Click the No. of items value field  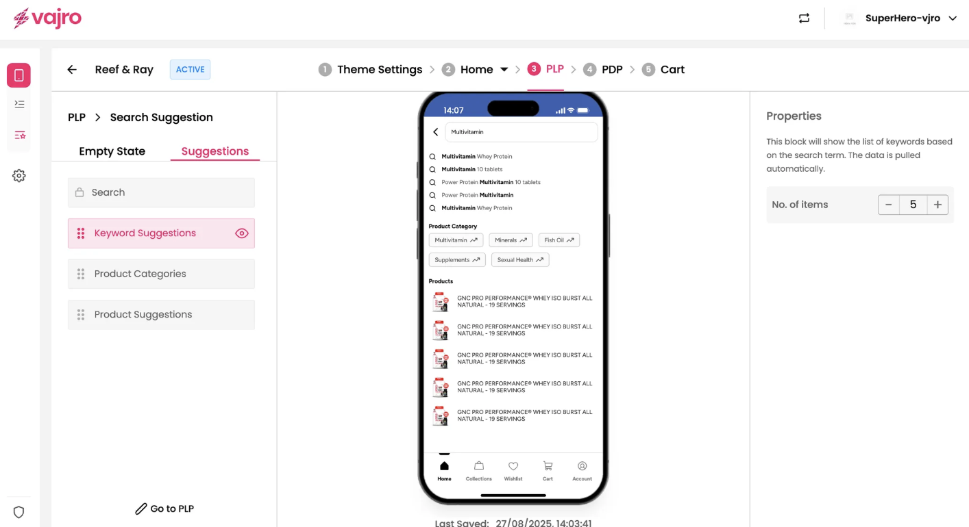913,205
